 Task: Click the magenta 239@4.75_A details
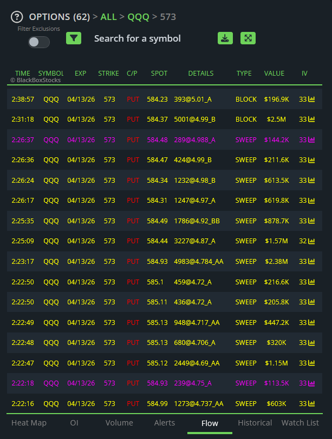point(193,383)
